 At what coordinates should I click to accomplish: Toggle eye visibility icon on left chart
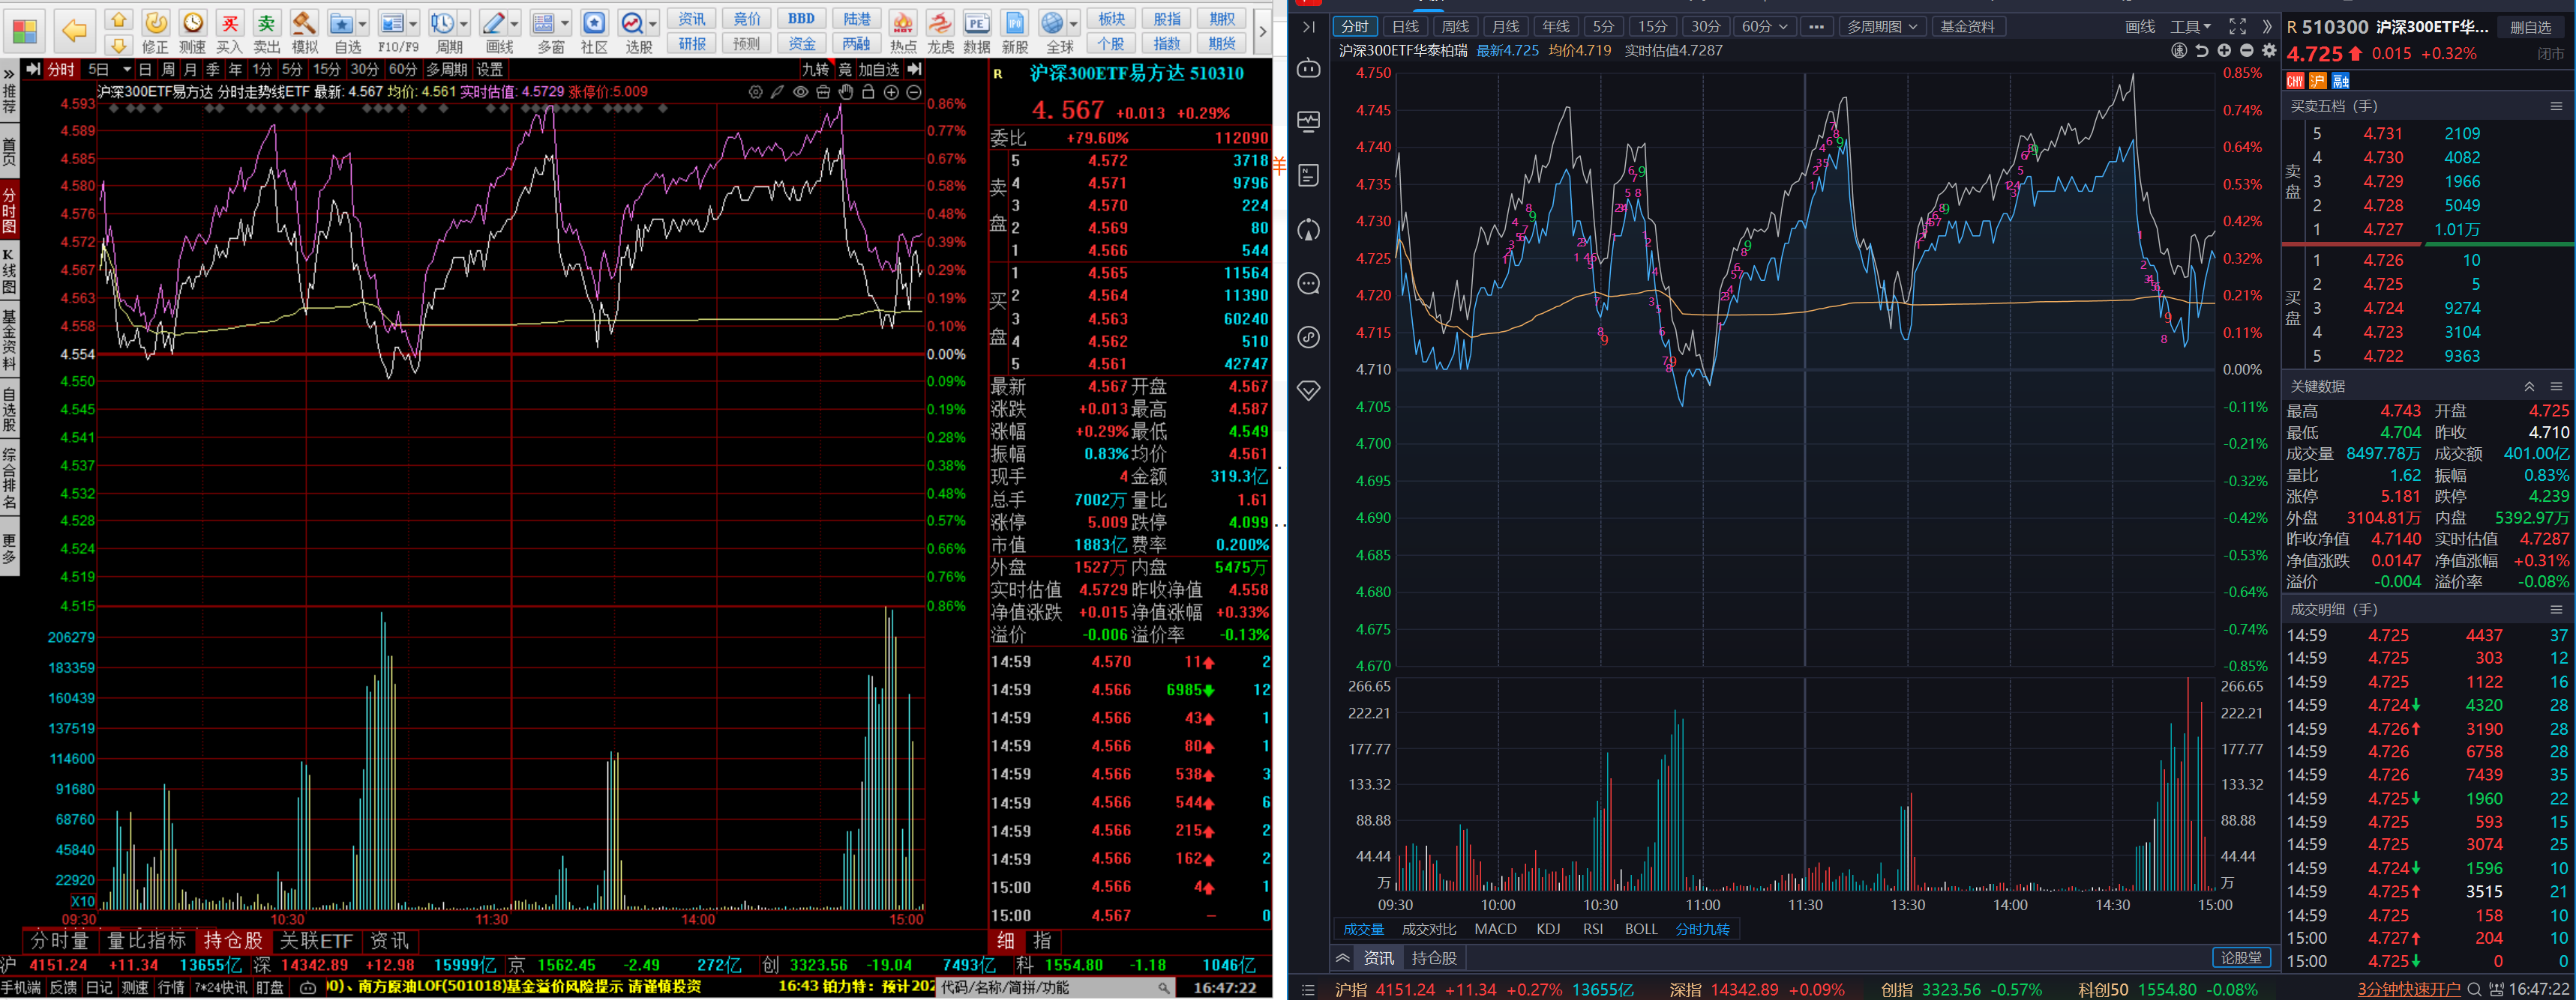(x=800, y=92)
